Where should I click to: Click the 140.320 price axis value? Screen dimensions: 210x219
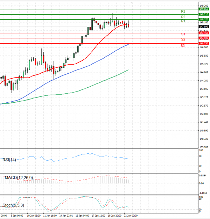[x=204, y=139]
